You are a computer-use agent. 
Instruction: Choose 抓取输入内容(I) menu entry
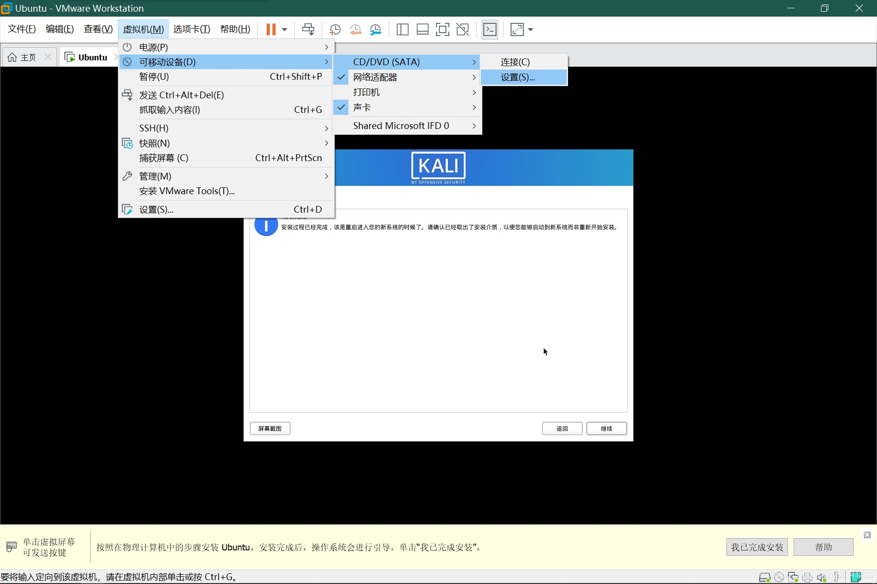(227, 109)
